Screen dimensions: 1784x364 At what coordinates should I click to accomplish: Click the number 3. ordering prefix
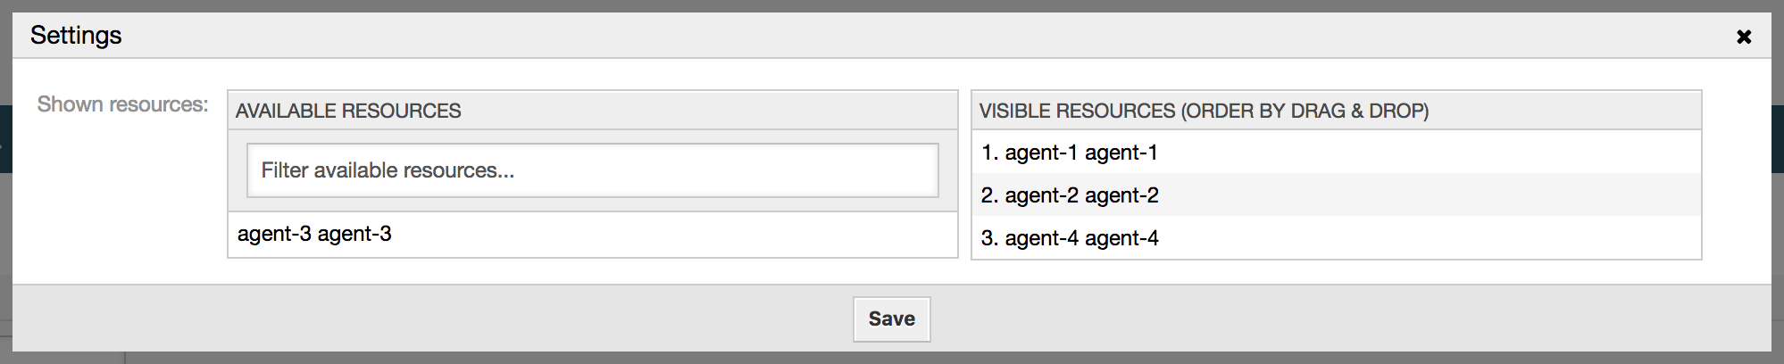point(989,238)
